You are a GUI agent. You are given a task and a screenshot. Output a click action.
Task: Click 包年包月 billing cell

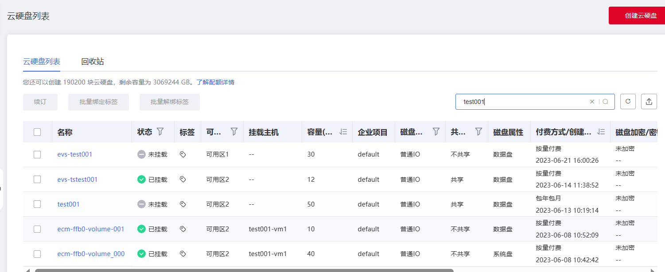click(548, 198)
